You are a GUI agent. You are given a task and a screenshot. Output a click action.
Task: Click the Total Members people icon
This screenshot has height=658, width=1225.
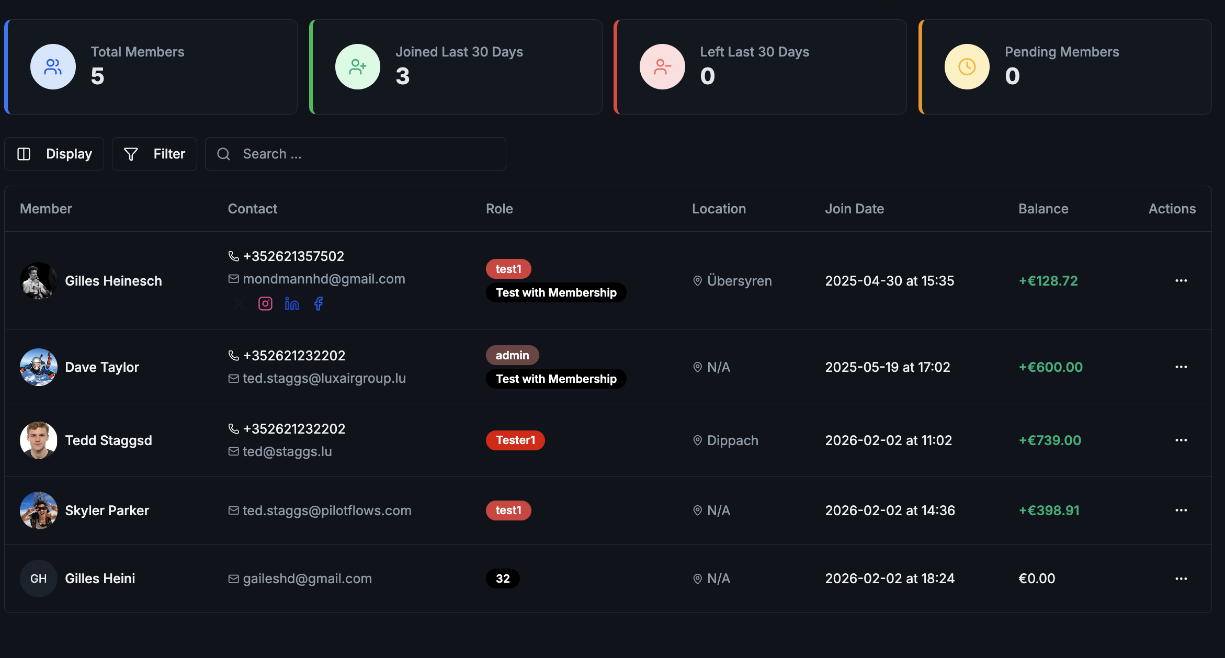pyautogui.click(x=53, y=66)
